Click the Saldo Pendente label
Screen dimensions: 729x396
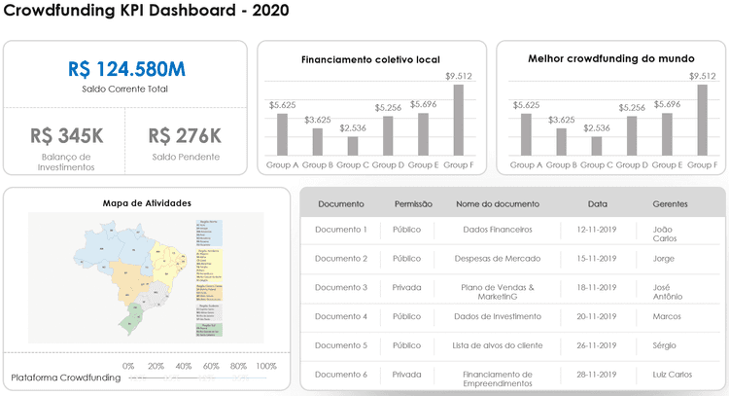click(x=186, y=157)
